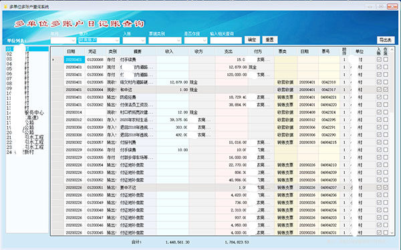Click the ticket number 04984207
The width and height of the screenshot is (401, 250).
(x=329, y=187)
